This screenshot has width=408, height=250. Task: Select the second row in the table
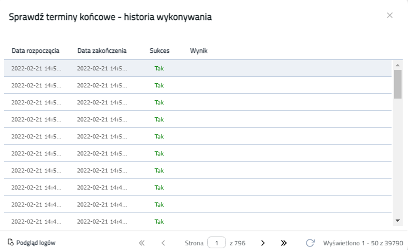(198, 85)
